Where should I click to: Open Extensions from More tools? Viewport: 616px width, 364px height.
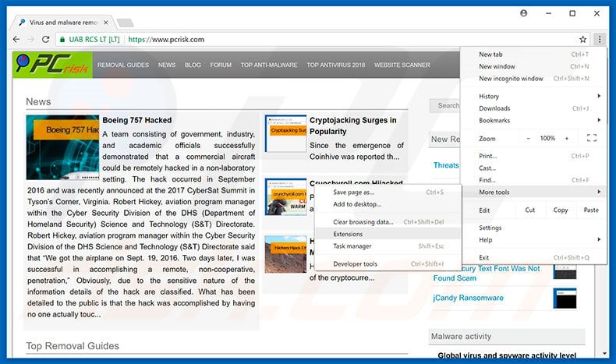tap(388, 234)
